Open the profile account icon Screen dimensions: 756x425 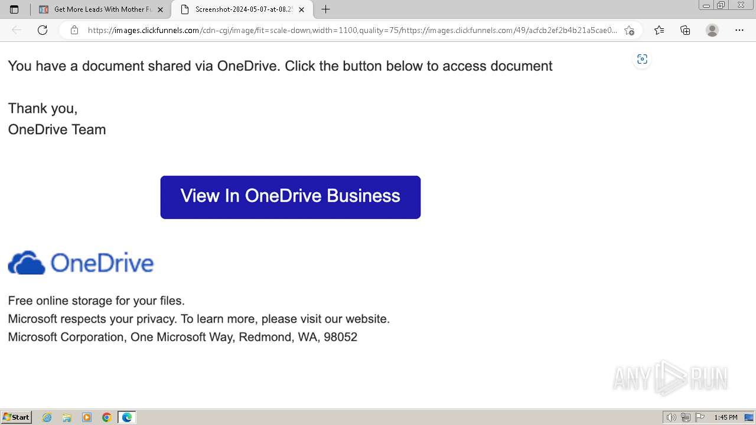point(712,30)
